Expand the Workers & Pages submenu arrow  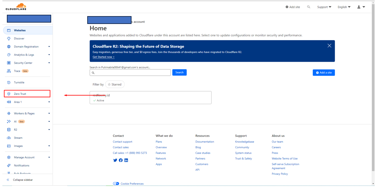coord(49,113)
